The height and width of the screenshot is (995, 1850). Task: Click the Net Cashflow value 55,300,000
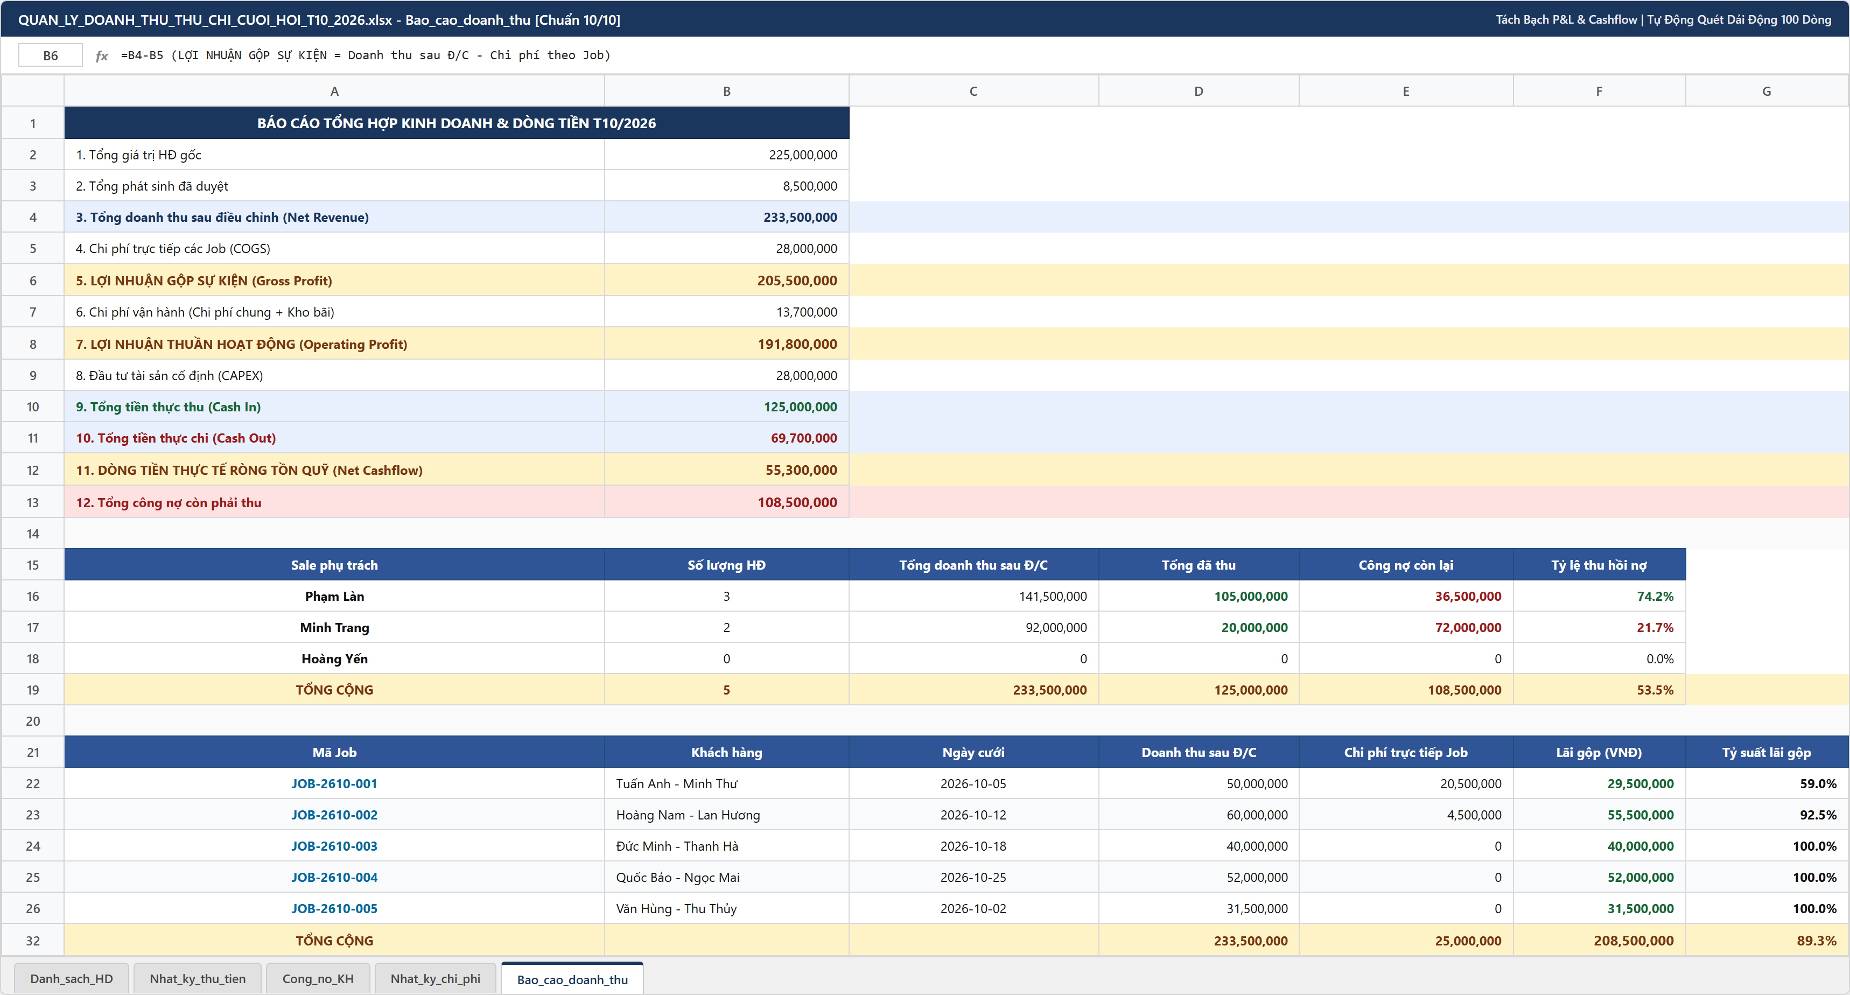[x=727, y=470]
